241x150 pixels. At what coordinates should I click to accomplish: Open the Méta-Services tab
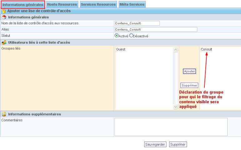coord(132,4)
